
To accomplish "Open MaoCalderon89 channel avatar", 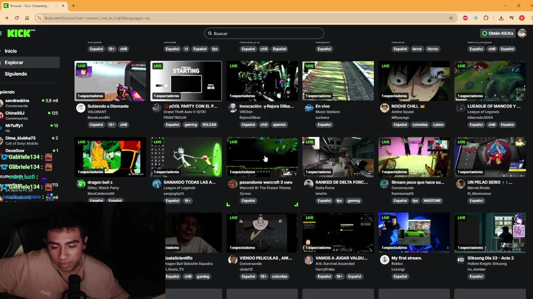I will (81, 184).
